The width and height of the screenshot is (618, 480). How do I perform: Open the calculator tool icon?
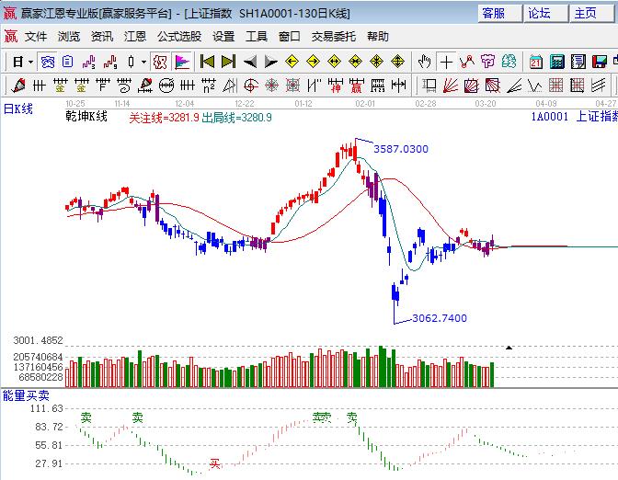556,62
